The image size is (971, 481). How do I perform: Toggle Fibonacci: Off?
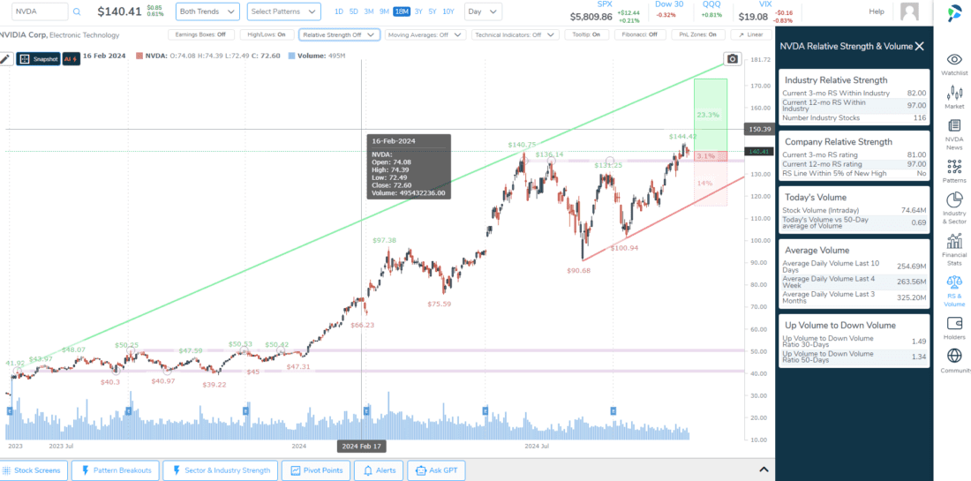click(640, 34)
